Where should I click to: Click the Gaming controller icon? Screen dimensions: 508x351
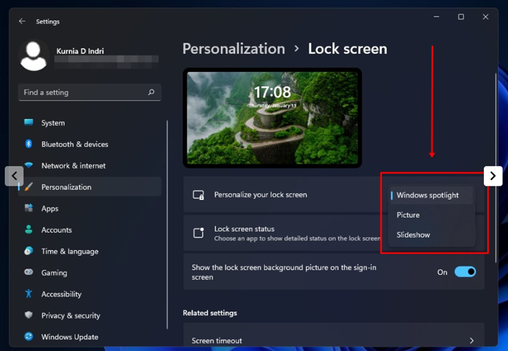pyautogui.click(x=29, y=272)
